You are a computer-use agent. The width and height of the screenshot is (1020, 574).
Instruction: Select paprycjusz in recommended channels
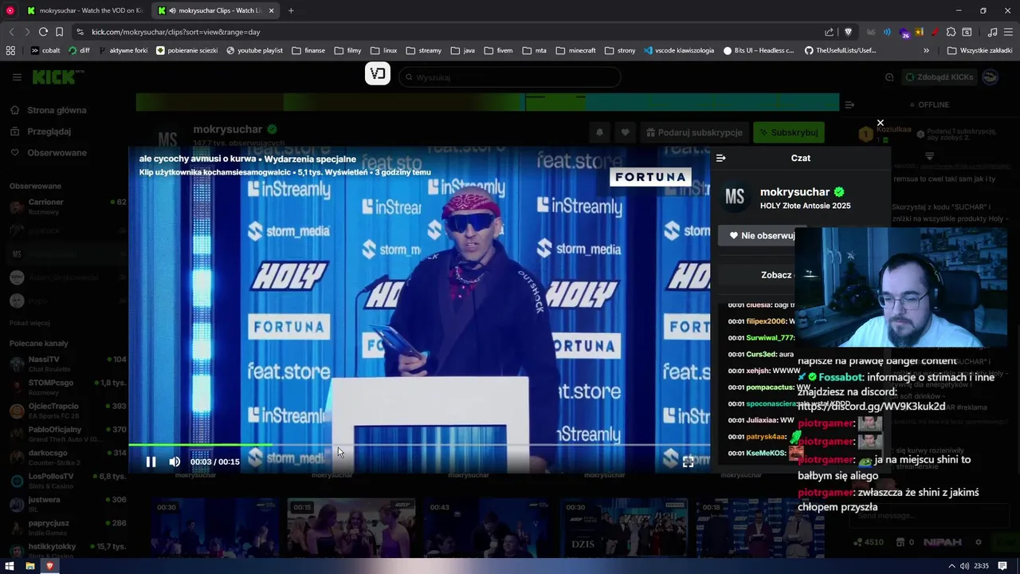click(68, 528)
